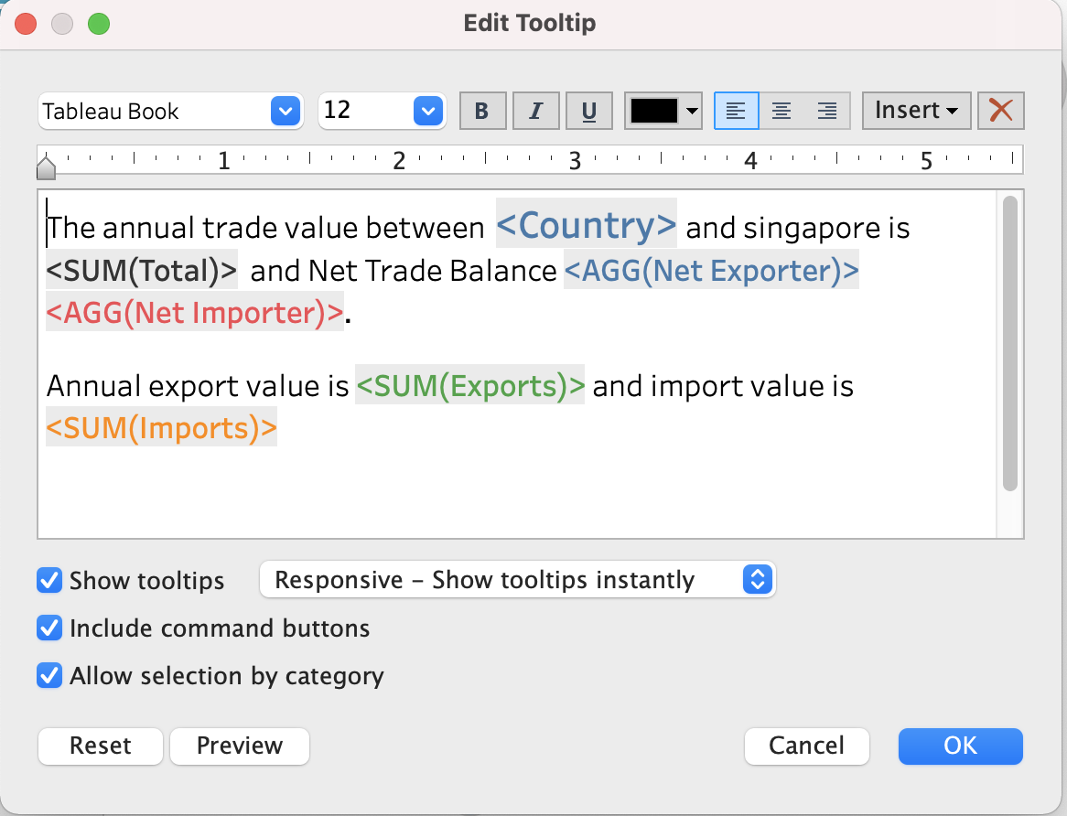Align text to the right
This screenshot has height=816, width=1067.
tap(827, 111)
